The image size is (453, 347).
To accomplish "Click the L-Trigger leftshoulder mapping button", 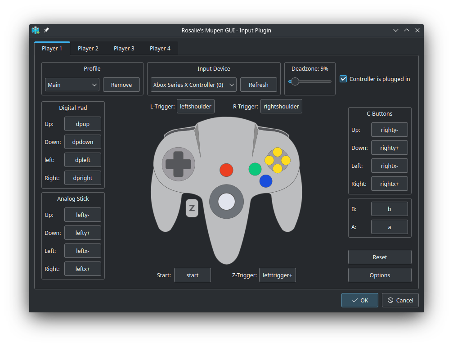I will [196, 106].
